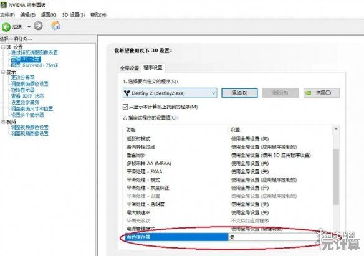
Task: Open the 编辑(E) menu
Action: 27,15
